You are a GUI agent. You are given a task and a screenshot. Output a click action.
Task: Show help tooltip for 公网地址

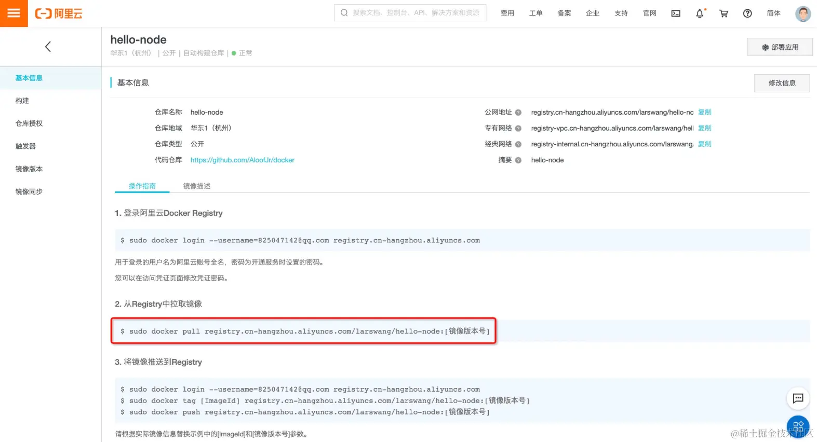518,113
